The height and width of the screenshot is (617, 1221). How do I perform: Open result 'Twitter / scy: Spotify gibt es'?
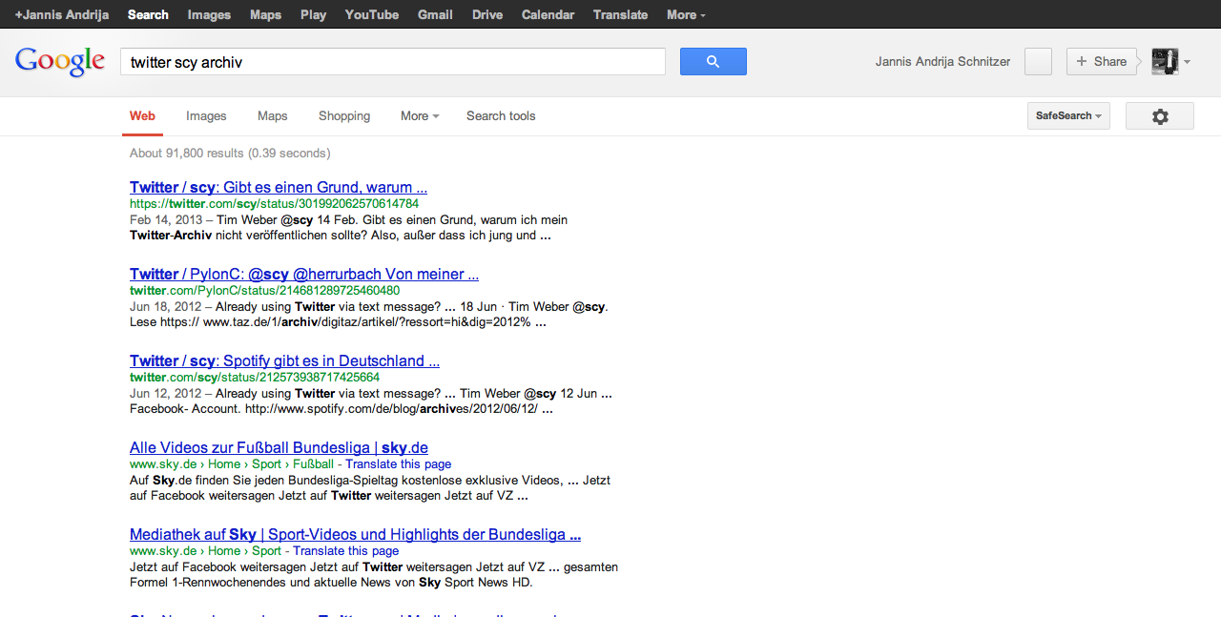pos(284,360)
